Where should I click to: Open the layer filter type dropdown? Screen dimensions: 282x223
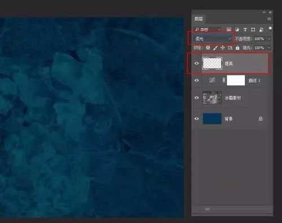click(208, 29)
